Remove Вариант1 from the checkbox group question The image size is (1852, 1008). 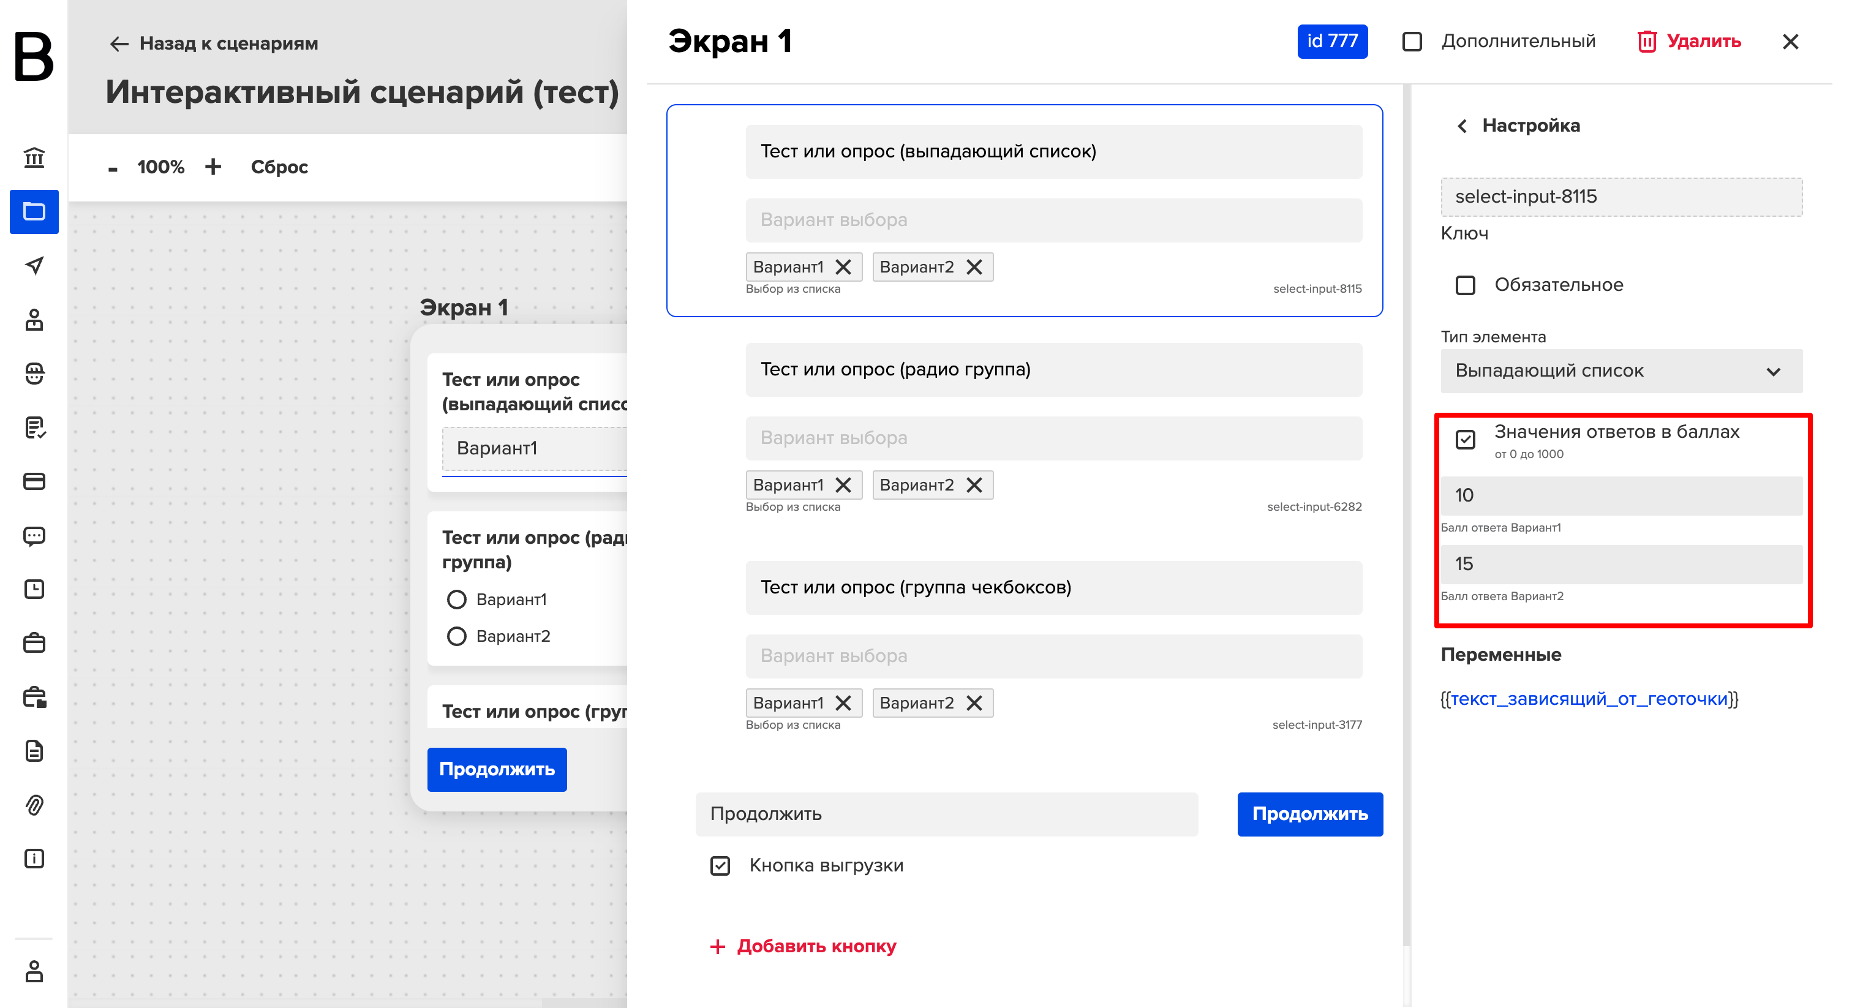(x=843, y=702)
